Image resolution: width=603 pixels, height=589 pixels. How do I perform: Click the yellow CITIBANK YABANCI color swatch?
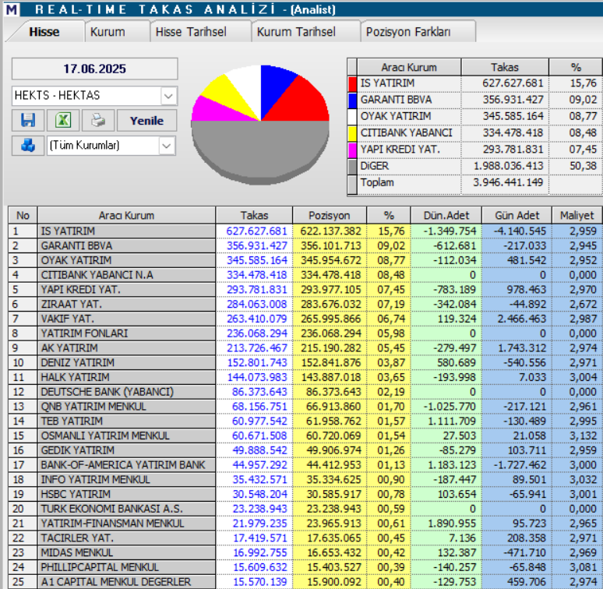(352, 133)
